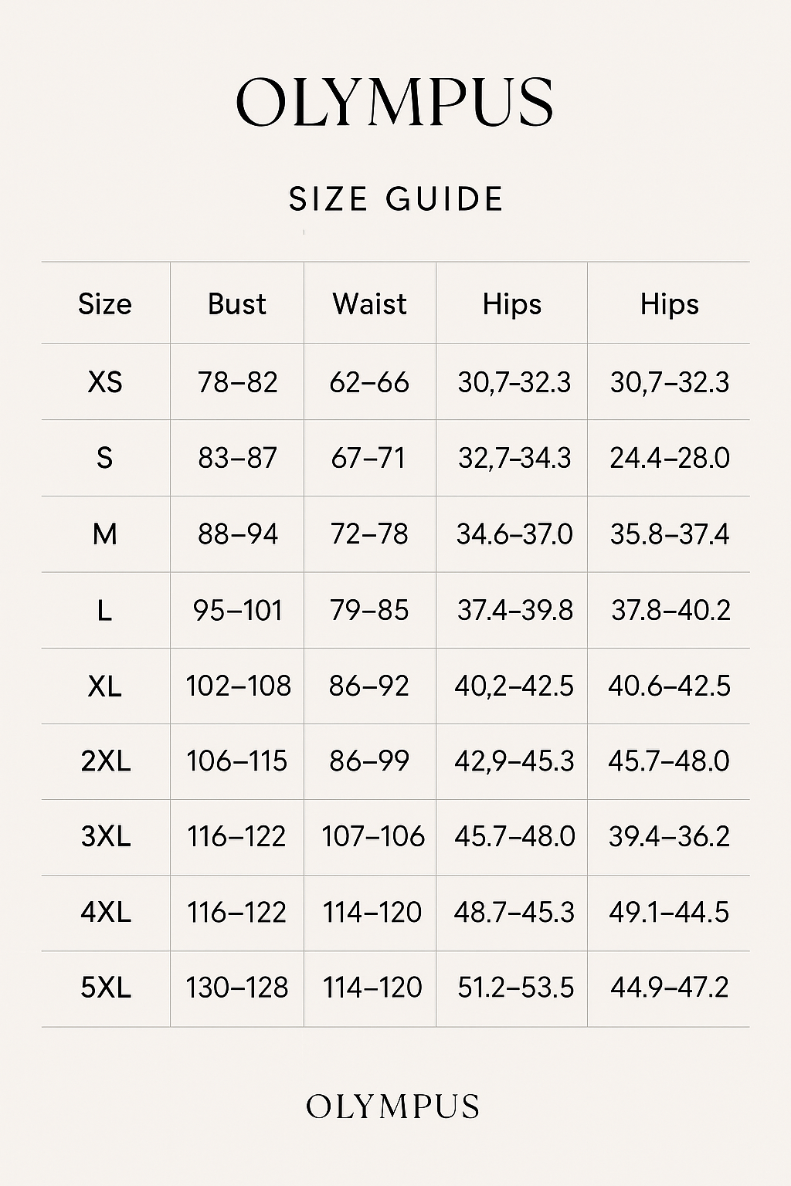Click bust value 130–128
This screenshot has width=791, height=1186.
tap(237, 988)
